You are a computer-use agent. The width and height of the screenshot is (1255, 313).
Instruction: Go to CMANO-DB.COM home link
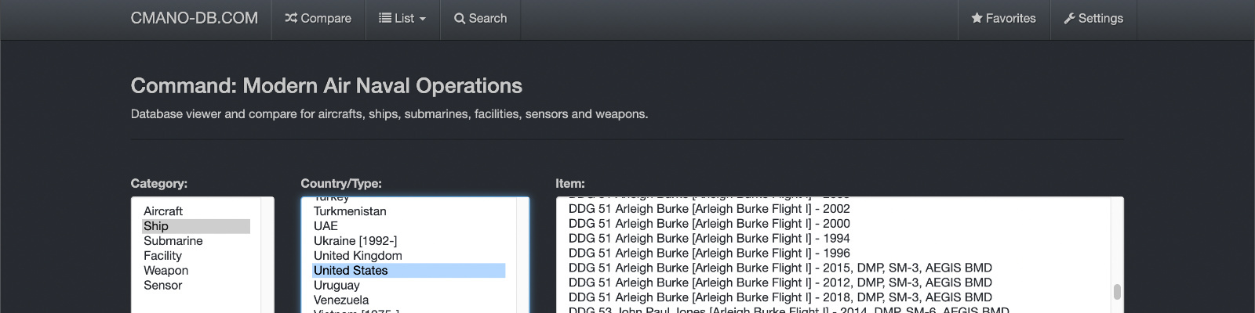[194, 18]
